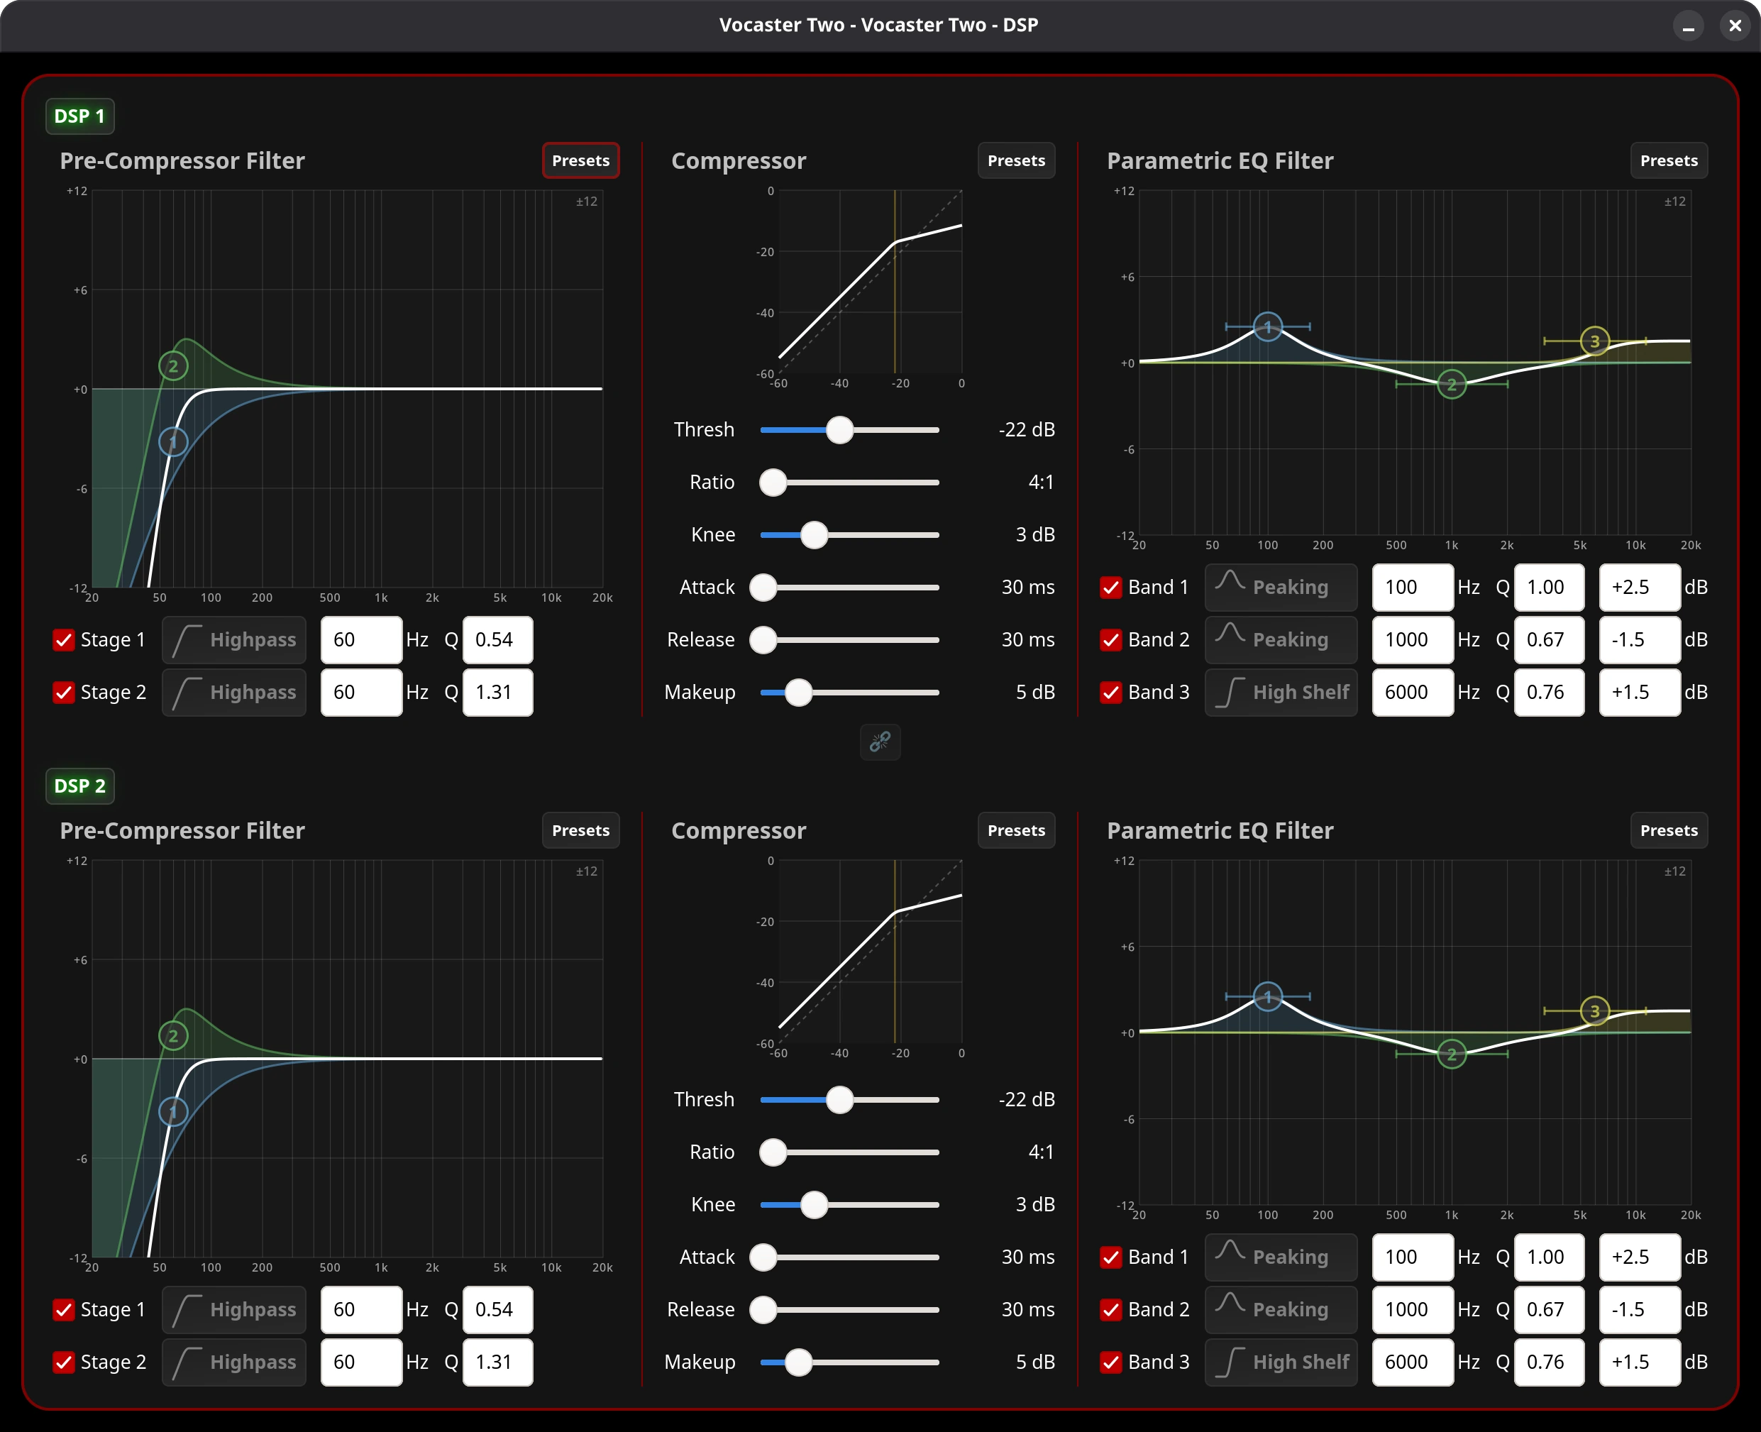Select band 3 node in DSP 2 EQ graph
Screen dimensions: 1761x1432
tap(1595, 1010)
